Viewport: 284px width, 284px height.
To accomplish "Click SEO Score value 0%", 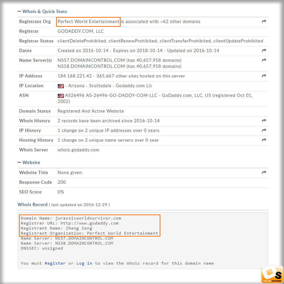I will point(61,192).
